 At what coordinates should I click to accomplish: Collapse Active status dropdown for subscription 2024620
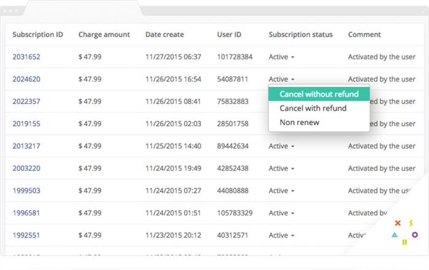click(x=281, y=79)
